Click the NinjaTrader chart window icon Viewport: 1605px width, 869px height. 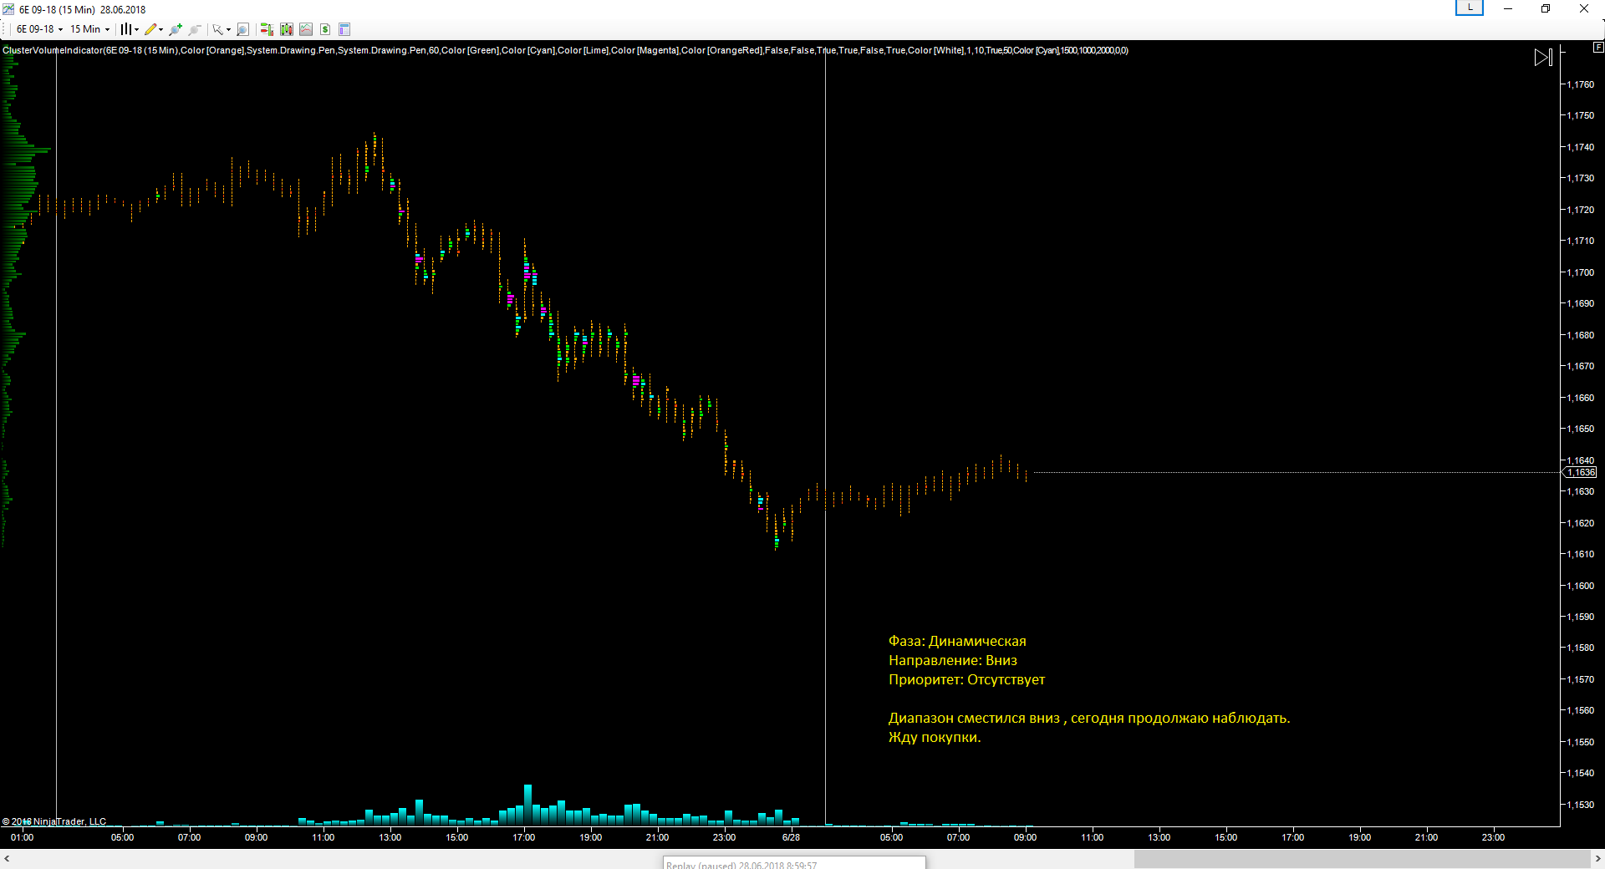(8, 9)
